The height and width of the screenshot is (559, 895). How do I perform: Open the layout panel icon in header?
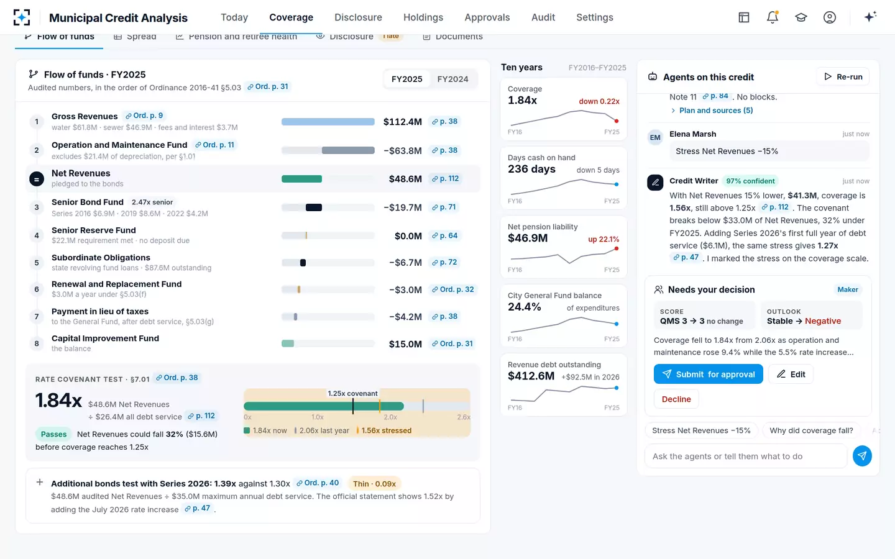pos(744,17)
